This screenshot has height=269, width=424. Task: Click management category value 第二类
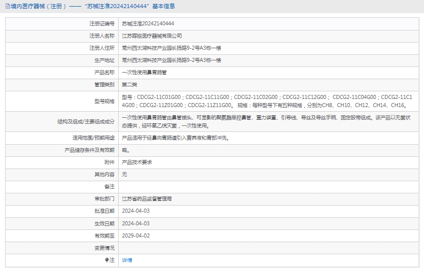click(129, 85)
